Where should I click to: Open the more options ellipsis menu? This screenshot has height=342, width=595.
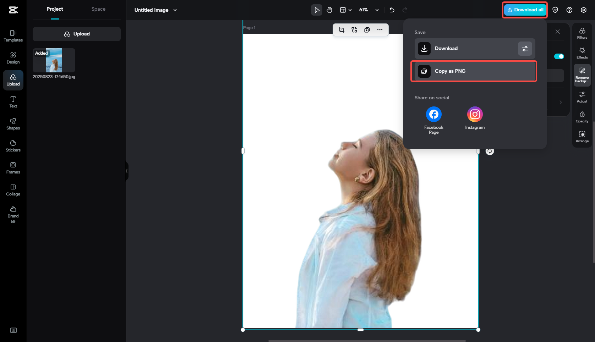click(x=380, y=30)
